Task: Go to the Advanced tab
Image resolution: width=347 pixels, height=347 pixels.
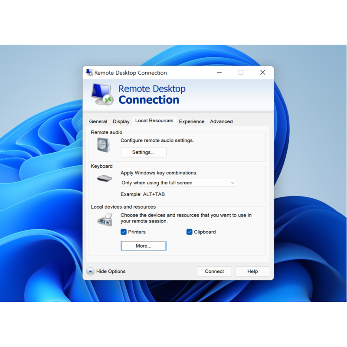Action: point(221,121)
